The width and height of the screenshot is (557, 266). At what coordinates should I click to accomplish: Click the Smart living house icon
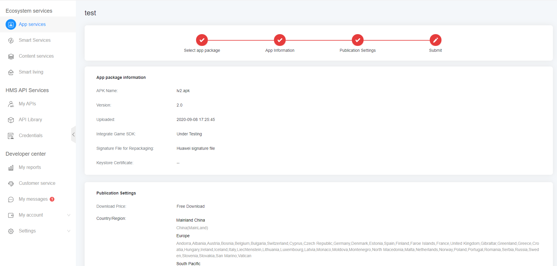click(x=11, y=72)
